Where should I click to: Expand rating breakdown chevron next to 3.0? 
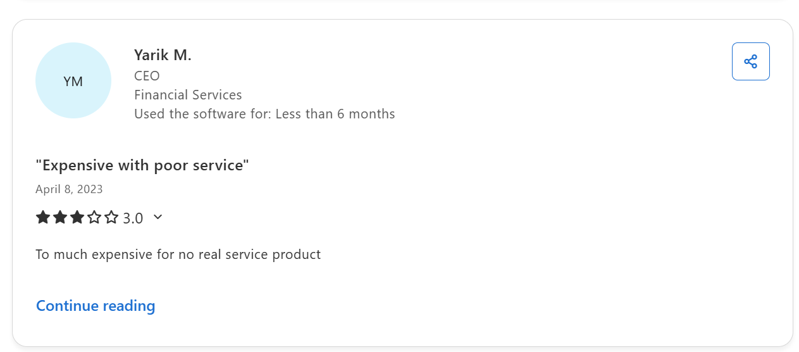point(158,217)
